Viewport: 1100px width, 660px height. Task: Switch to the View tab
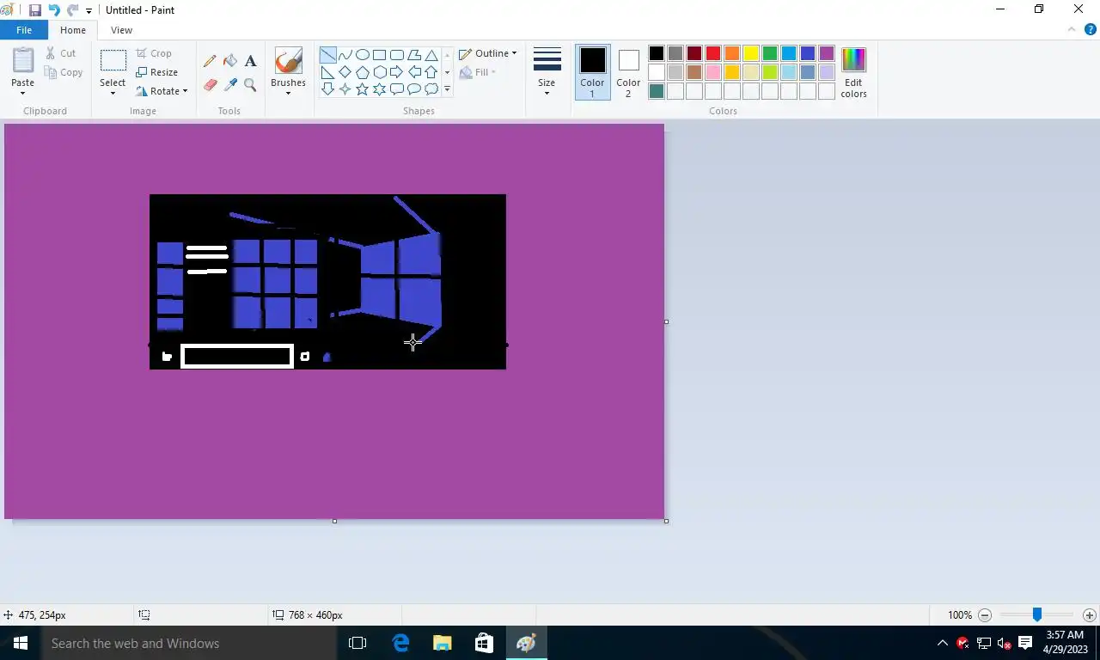(121, 30)
